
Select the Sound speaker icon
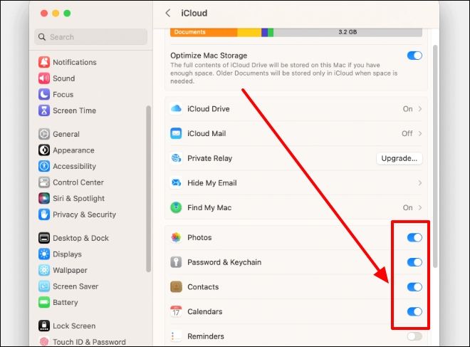pos(44,78)
